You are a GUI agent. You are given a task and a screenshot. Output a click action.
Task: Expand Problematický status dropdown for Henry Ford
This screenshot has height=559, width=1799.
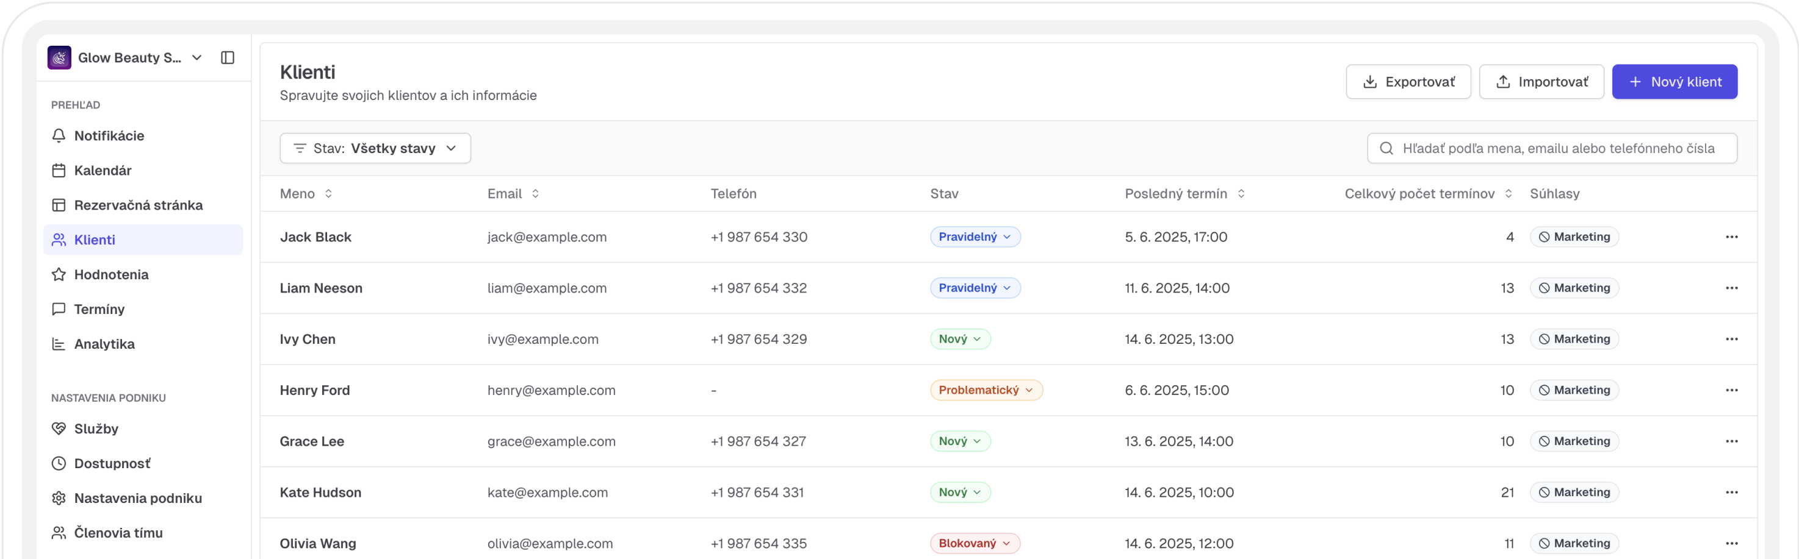986,390
